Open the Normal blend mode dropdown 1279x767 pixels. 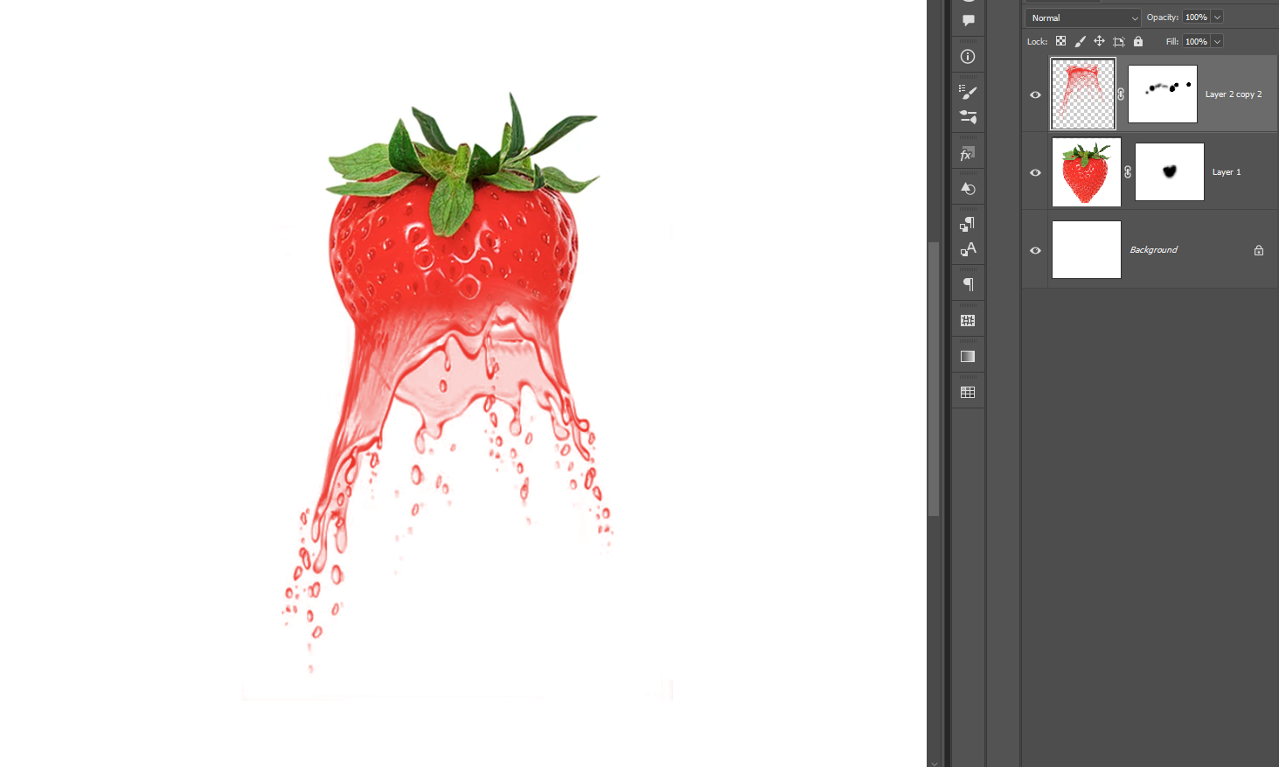point(1083,17)
